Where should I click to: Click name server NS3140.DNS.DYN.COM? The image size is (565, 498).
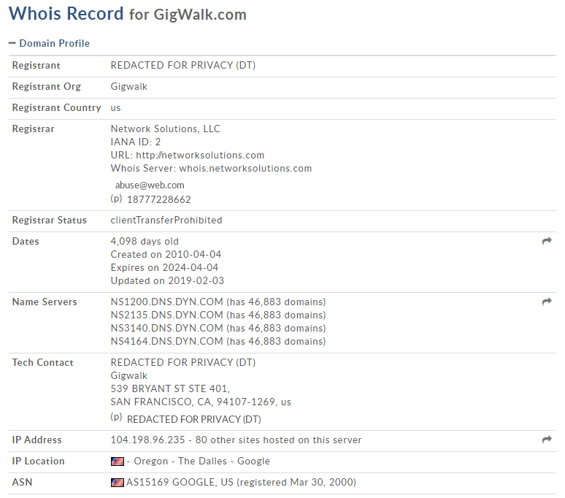[x=166, y=329]
